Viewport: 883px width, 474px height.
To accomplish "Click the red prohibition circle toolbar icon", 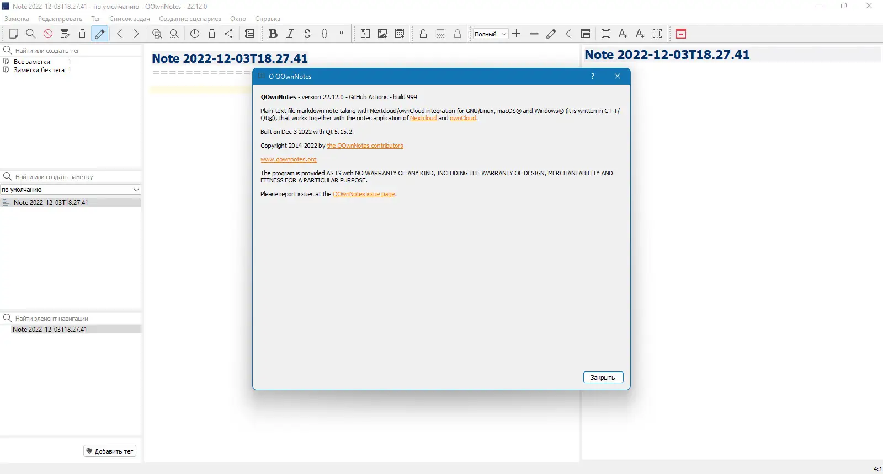I will (48, 34).
